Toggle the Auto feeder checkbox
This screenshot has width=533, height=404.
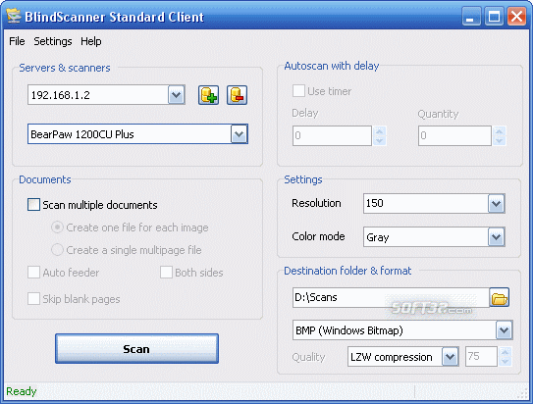coord(33,273)
